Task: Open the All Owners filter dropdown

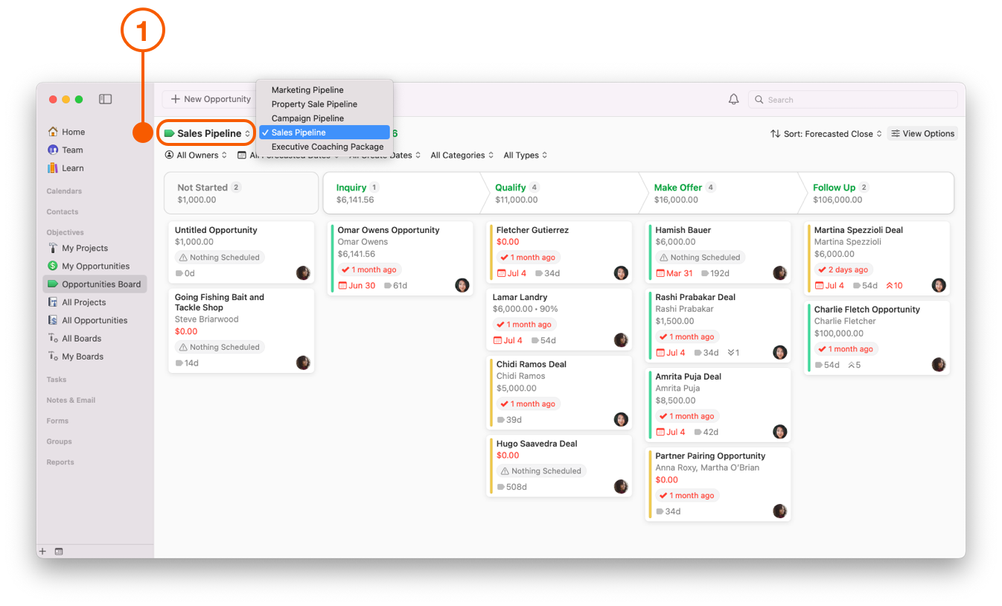Action: [196, 155]
